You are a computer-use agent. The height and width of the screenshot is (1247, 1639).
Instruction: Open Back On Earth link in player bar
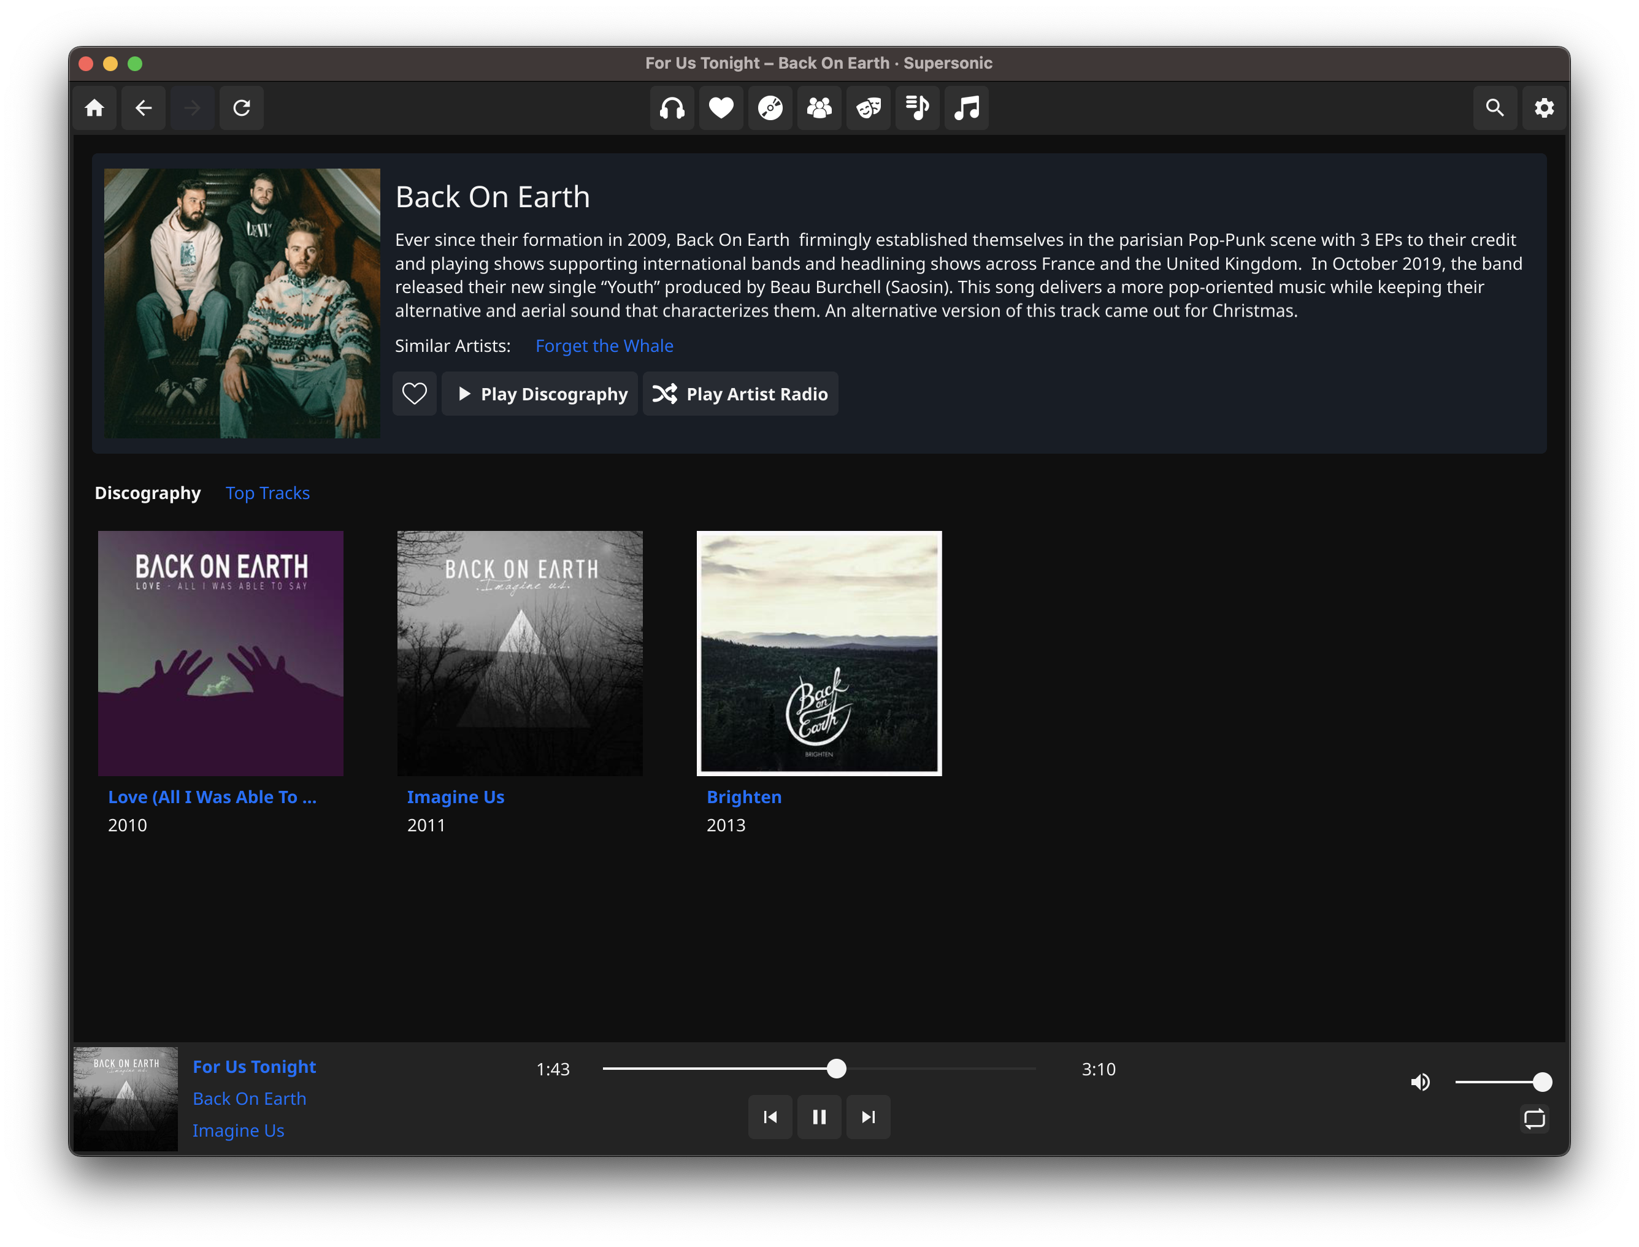250,1099
